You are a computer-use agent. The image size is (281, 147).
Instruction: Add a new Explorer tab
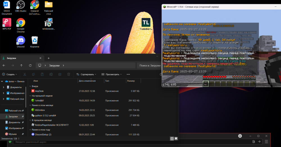point(49,58)
